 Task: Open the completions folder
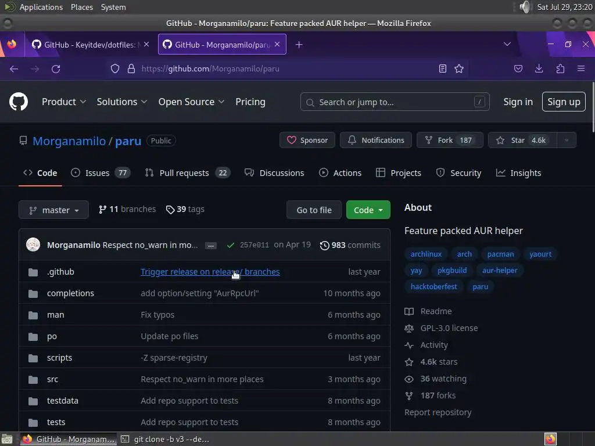pyautogui.click(x=70, y=293)
